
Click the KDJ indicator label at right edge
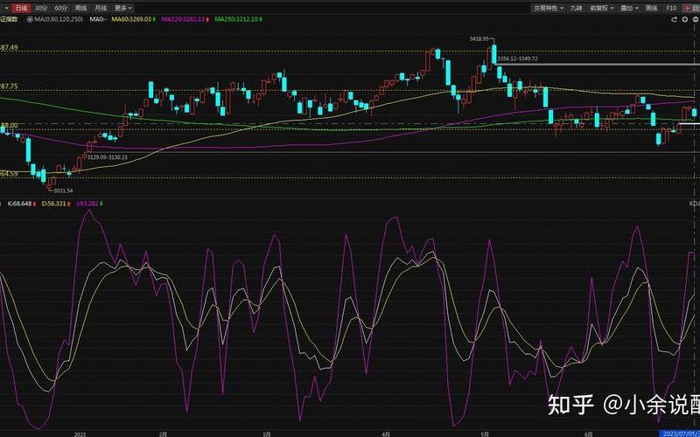[x=693, y=204]
